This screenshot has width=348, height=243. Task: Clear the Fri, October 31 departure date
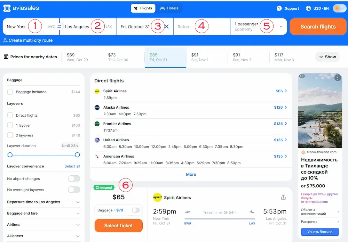(167, 27)
